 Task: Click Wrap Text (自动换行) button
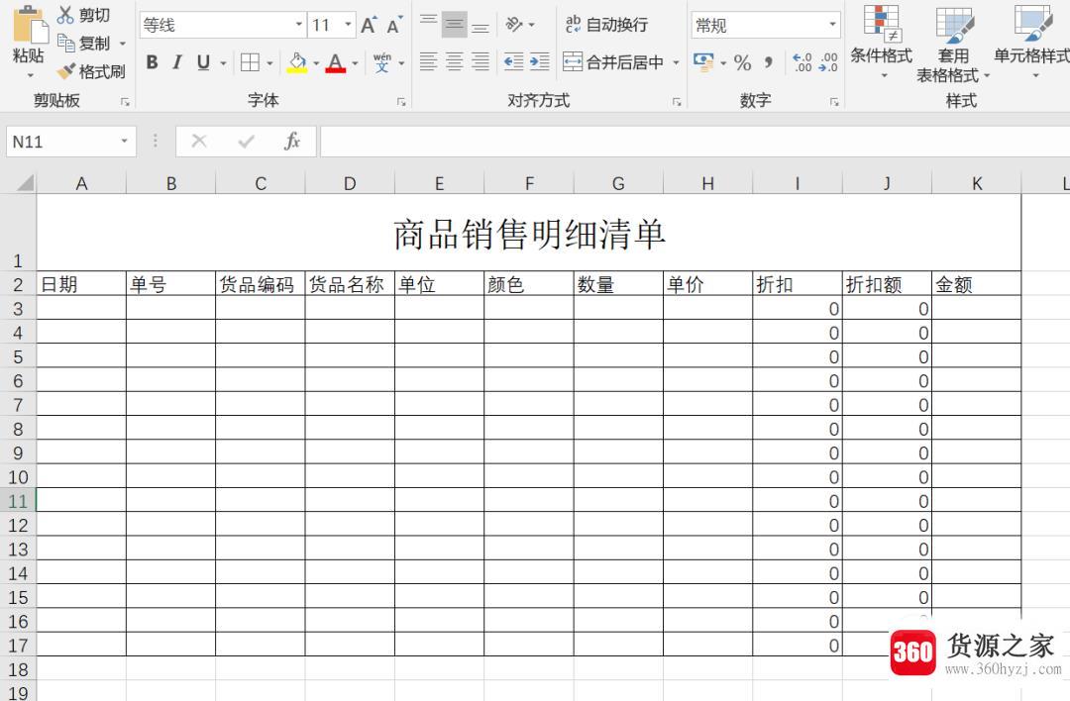point(606,25)
